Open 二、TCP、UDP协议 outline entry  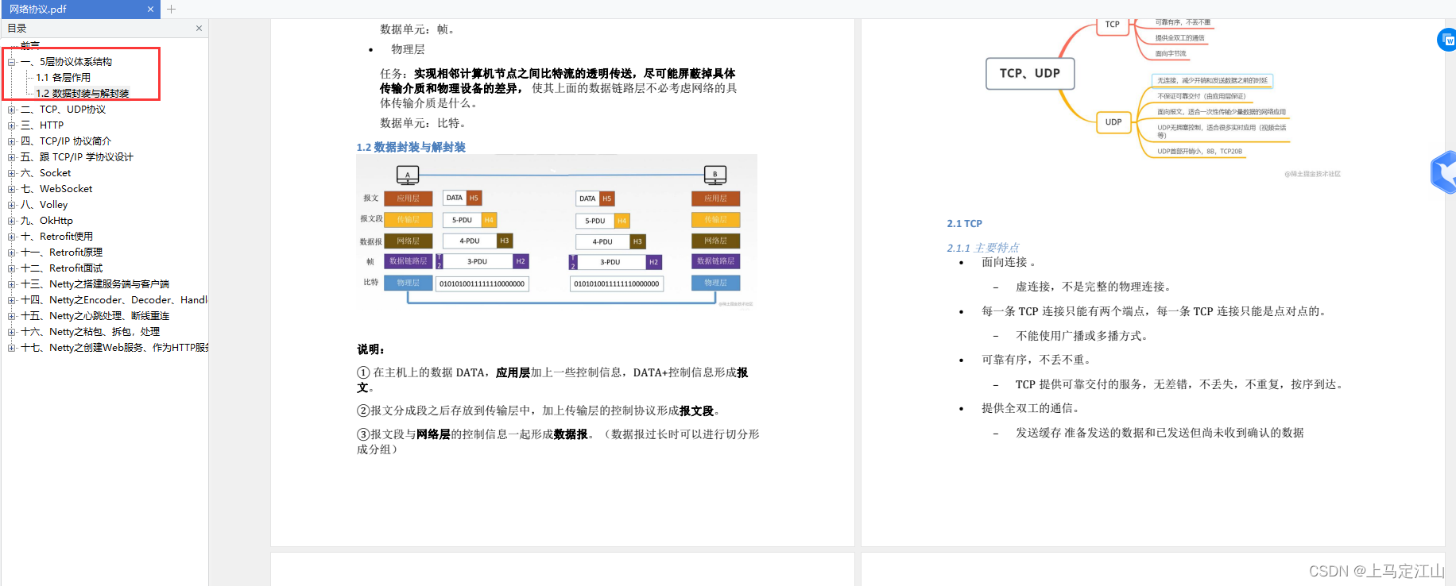pyautogui.click(x=63, y=110)
